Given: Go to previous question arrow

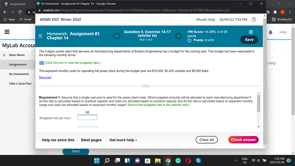Looking at the screenshot, I should [x=117, y=36].
